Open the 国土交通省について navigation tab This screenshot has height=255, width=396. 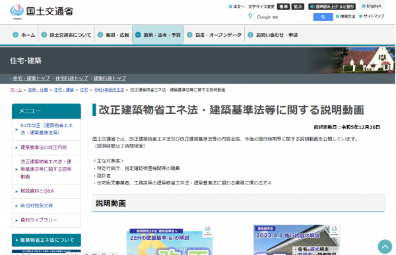(x=67, y=35)
